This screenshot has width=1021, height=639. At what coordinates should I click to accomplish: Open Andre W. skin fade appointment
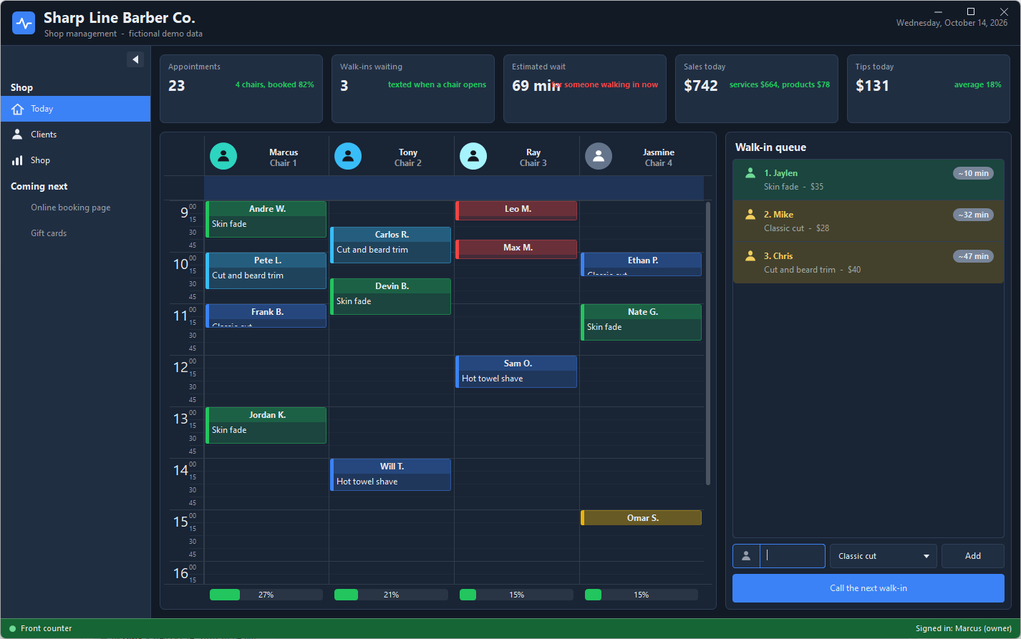coord(266,219)
